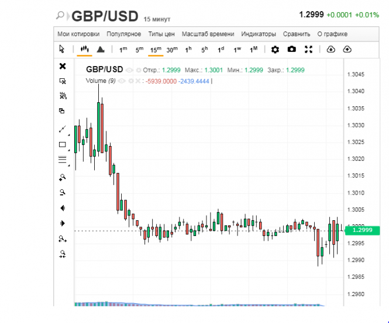Set timeframe to 5 minutes
Viewport: 389px width, 323px height.
139,50
